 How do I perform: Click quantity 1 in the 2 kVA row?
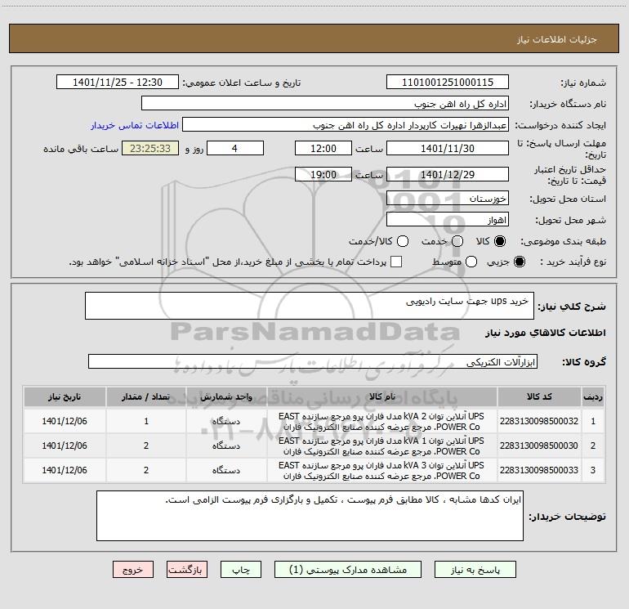point(146,421)
